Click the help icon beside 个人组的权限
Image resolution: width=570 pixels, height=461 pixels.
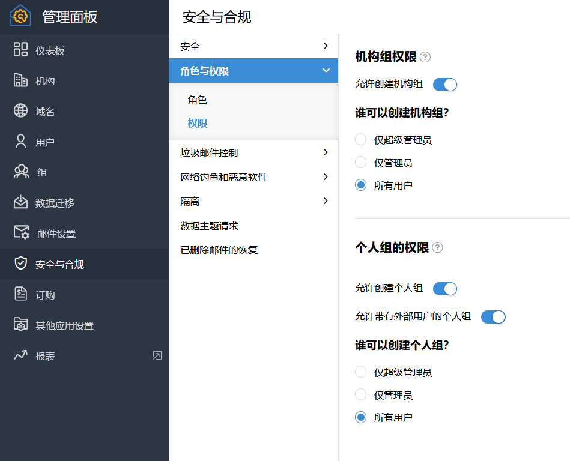(437, 247)
